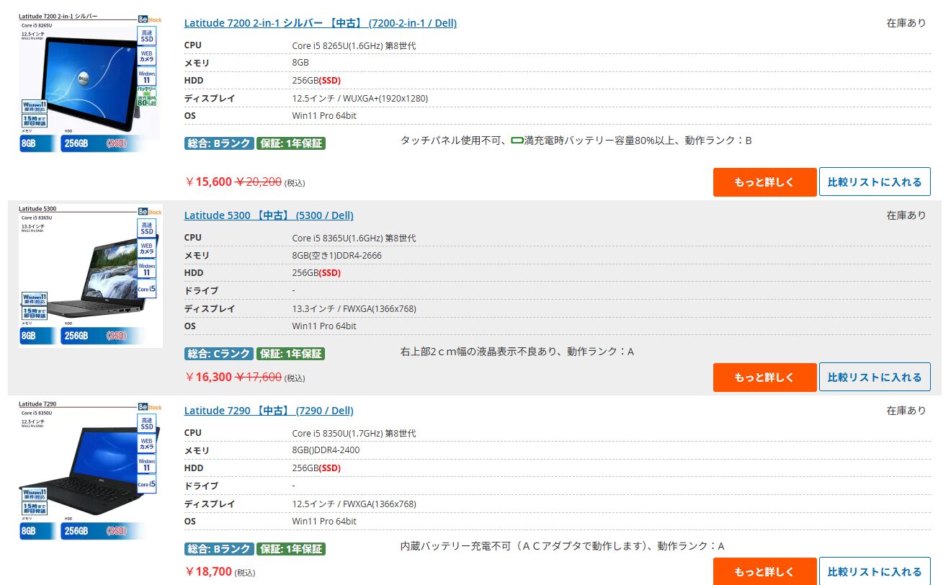The image size is (951, 585).
Task: Click the Win11 Pro 64bit value for Latitude 7200
Action: coord(324,115)
